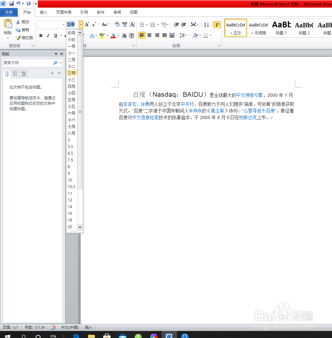Show the page thumbnails view in Navigation
Viewport: 332px width, 338px height.
coord(15,74)
